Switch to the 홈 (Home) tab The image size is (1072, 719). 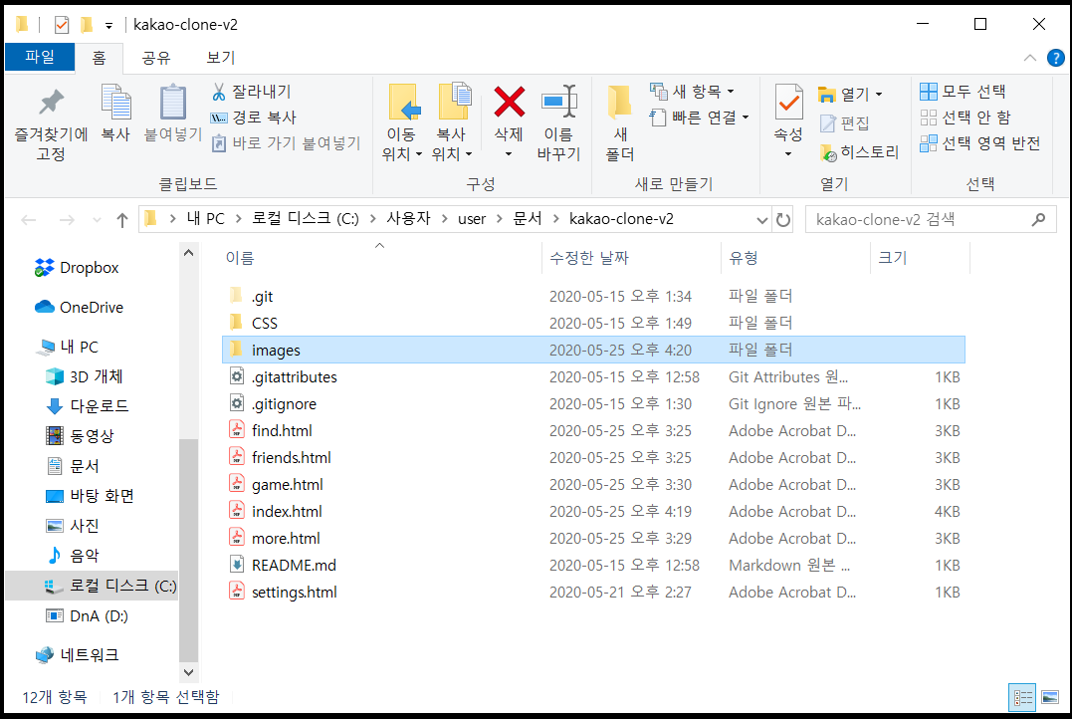(x=100, y=58)
